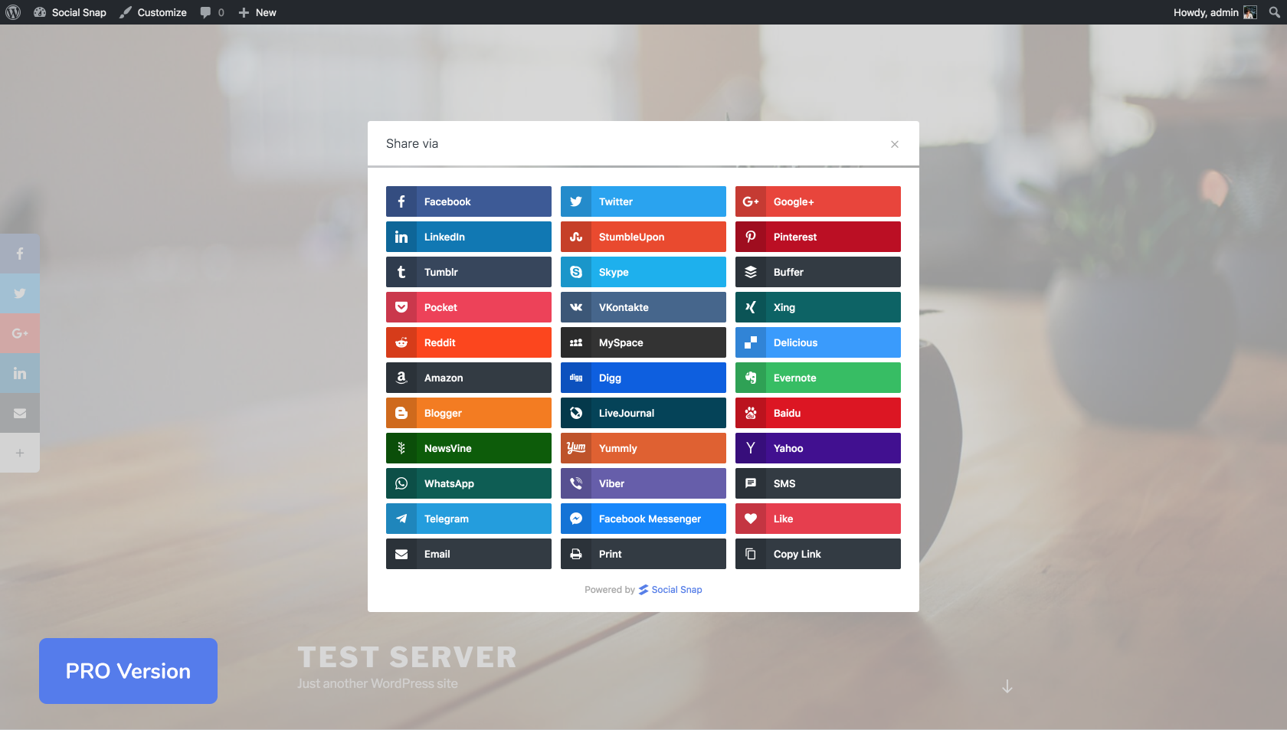Click the Telegram paper-plane icon

(401, 519)
